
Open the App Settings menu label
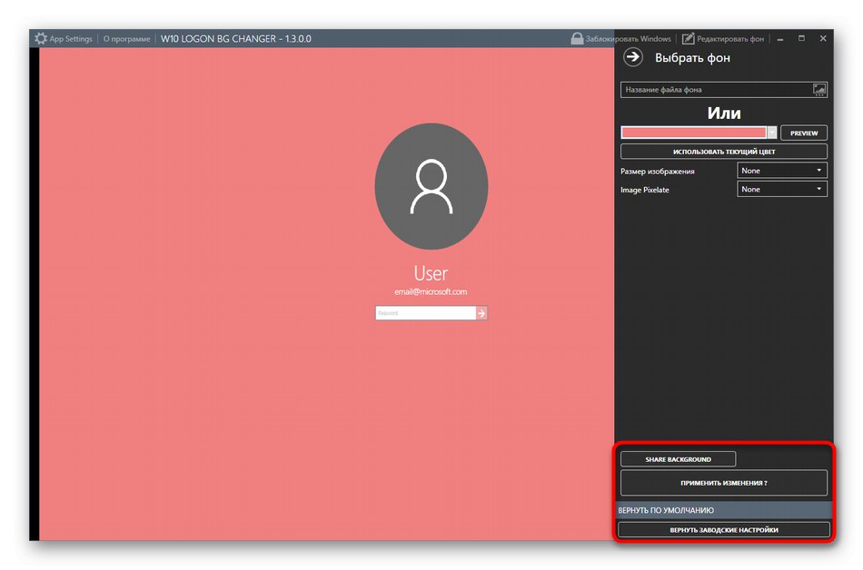(71, 39)
